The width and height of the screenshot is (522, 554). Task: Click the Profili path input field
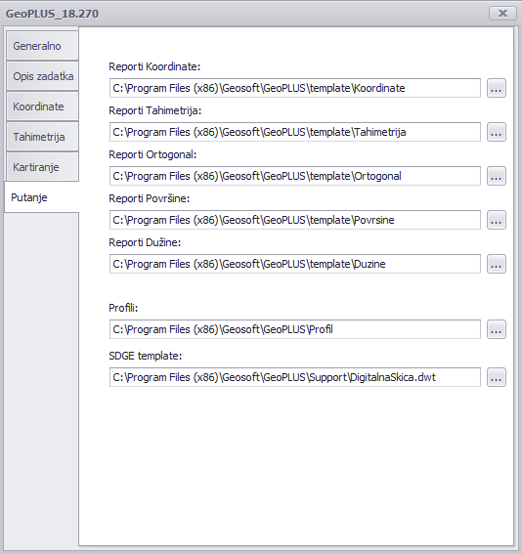tap(295, 329)
